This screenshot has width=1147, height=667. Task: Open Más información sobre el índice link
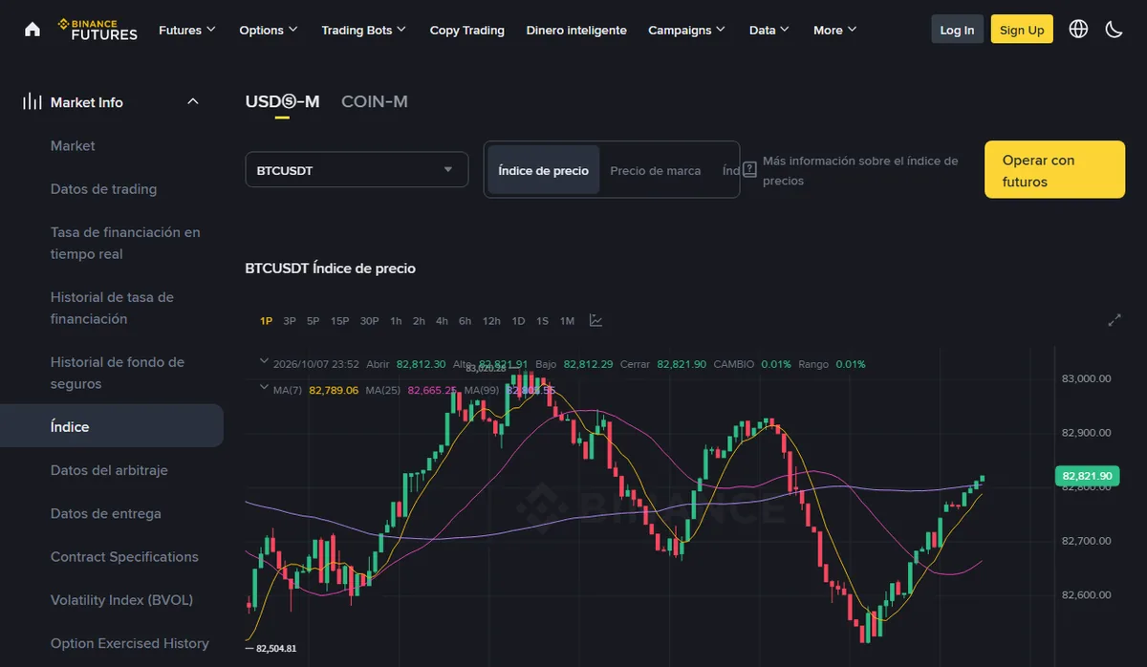click(x=860, y=170)
